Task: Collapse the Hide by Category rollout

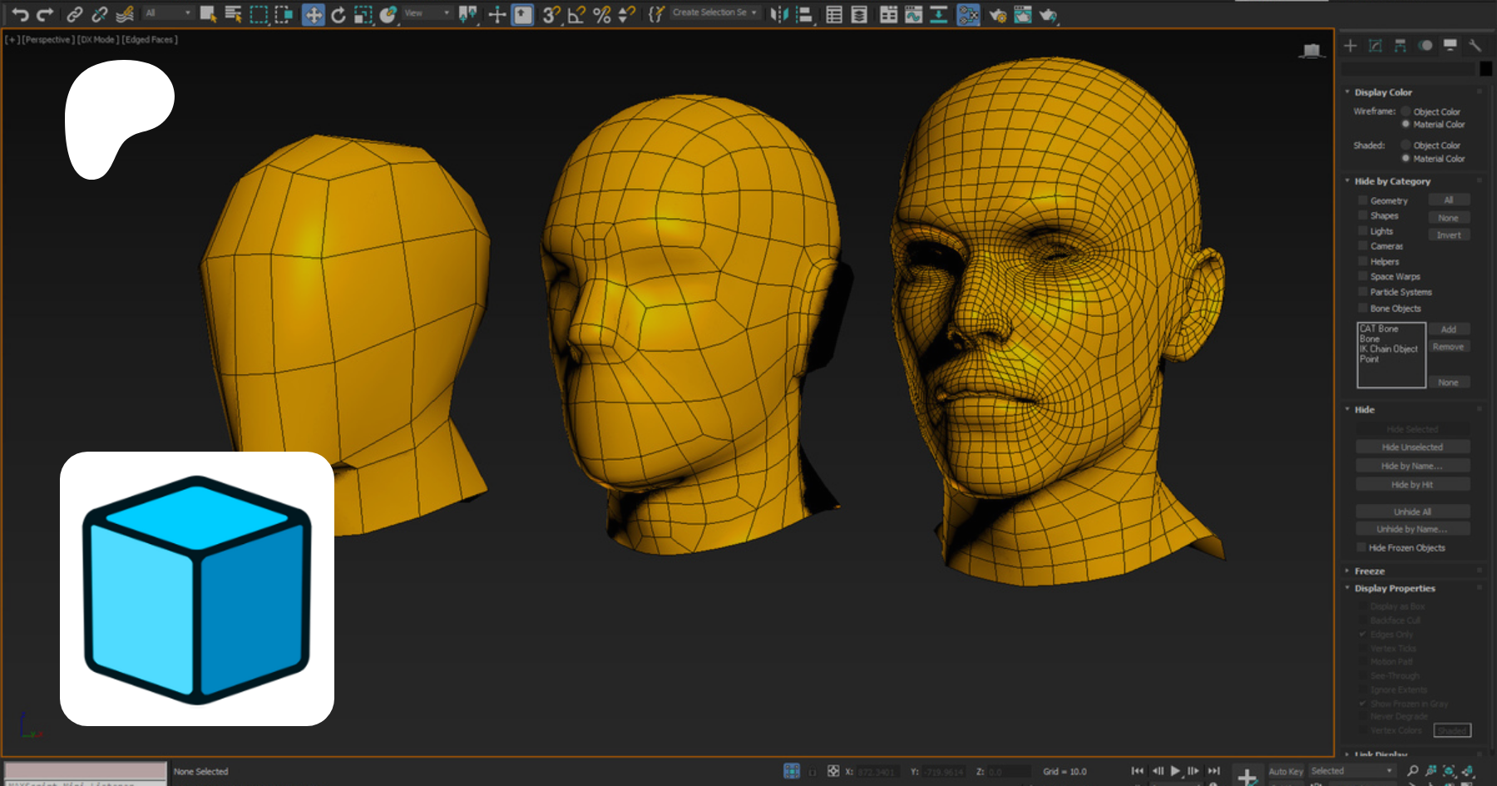Action: coord(1391,181)
